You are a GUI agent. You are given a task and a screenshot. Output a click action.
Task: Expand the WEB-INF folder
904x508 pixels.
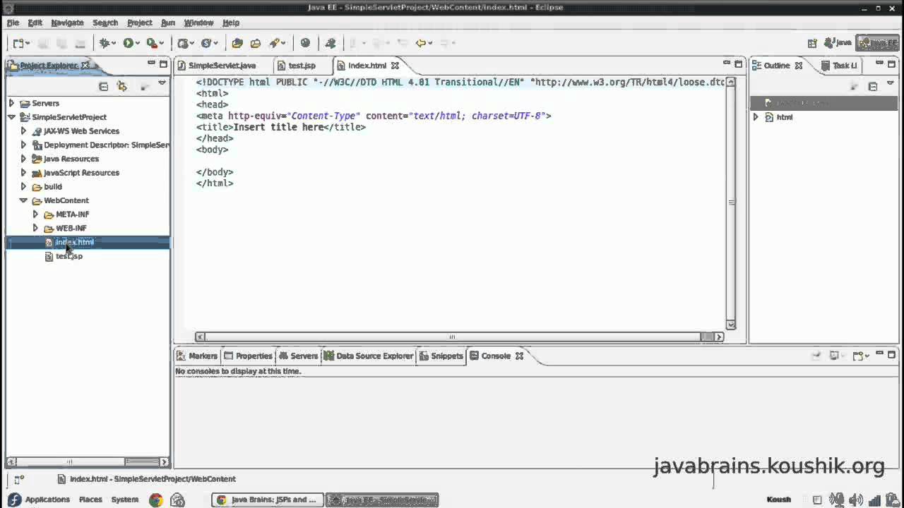coord(35,229)
